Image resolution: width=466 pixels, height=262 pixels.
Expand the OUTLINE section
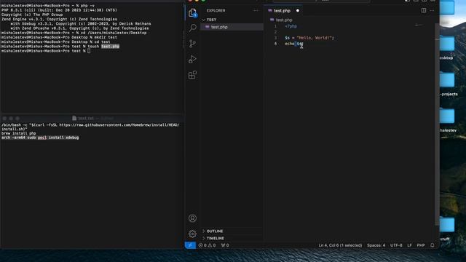coord(232,231)
